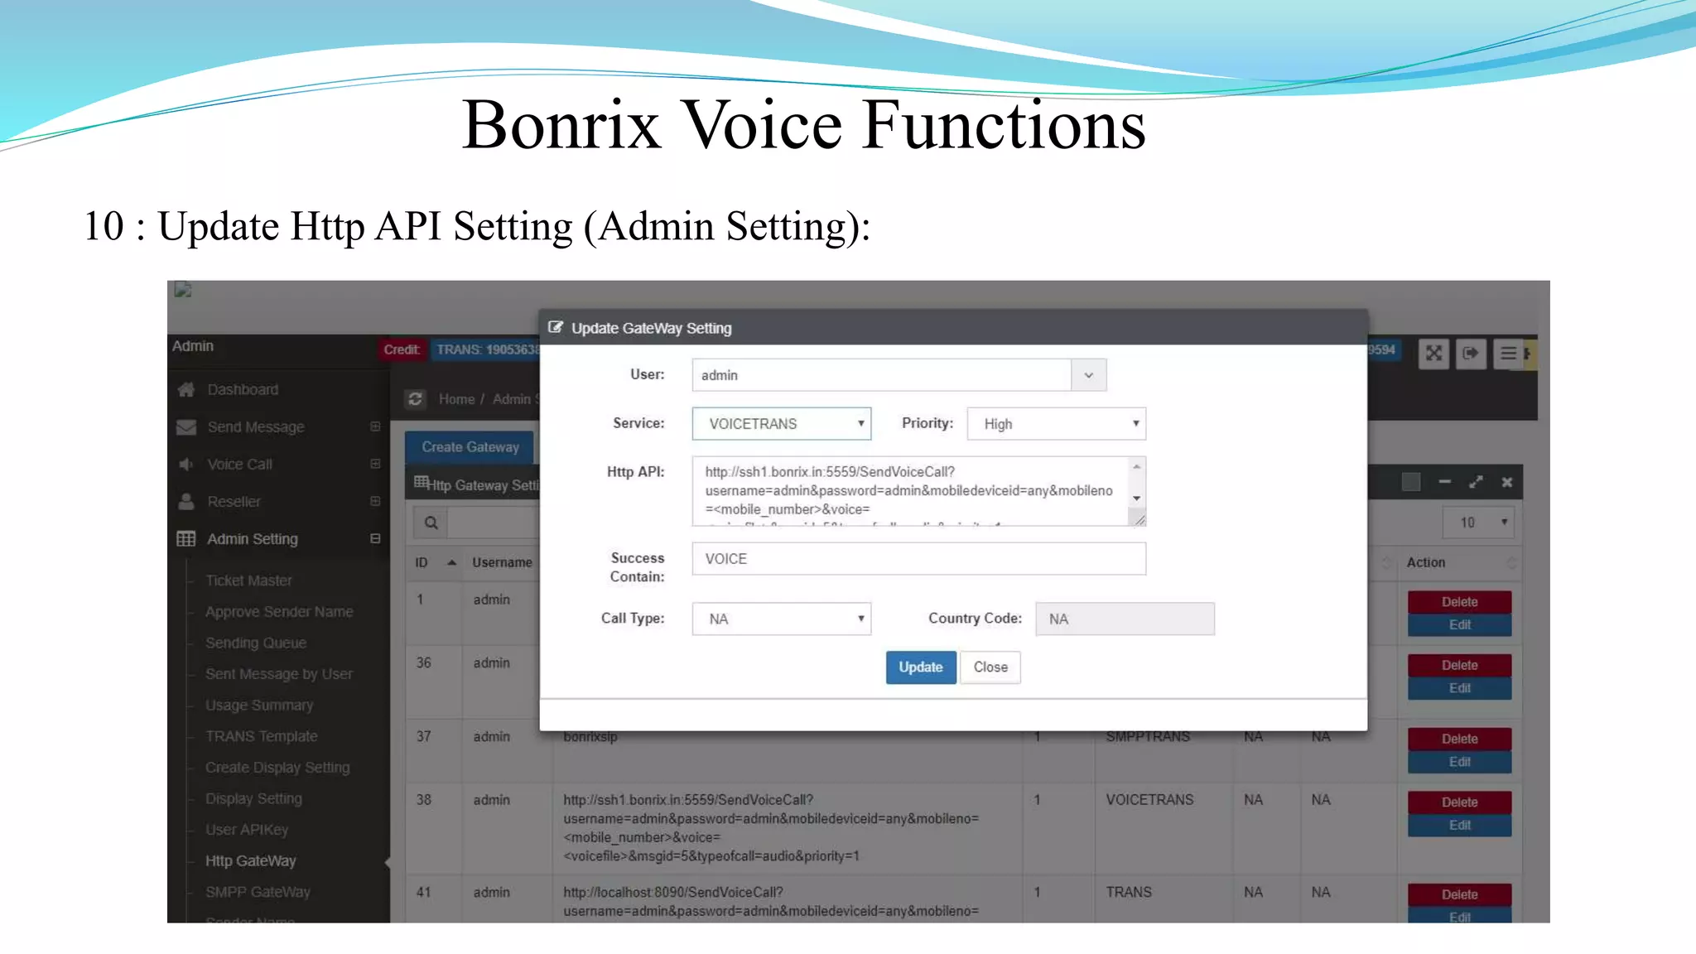The height and width of the screenshot is (954, 1696).
Task: Expand the Reseller submenu
Action: pyautogui.click(x=375, y=501)
